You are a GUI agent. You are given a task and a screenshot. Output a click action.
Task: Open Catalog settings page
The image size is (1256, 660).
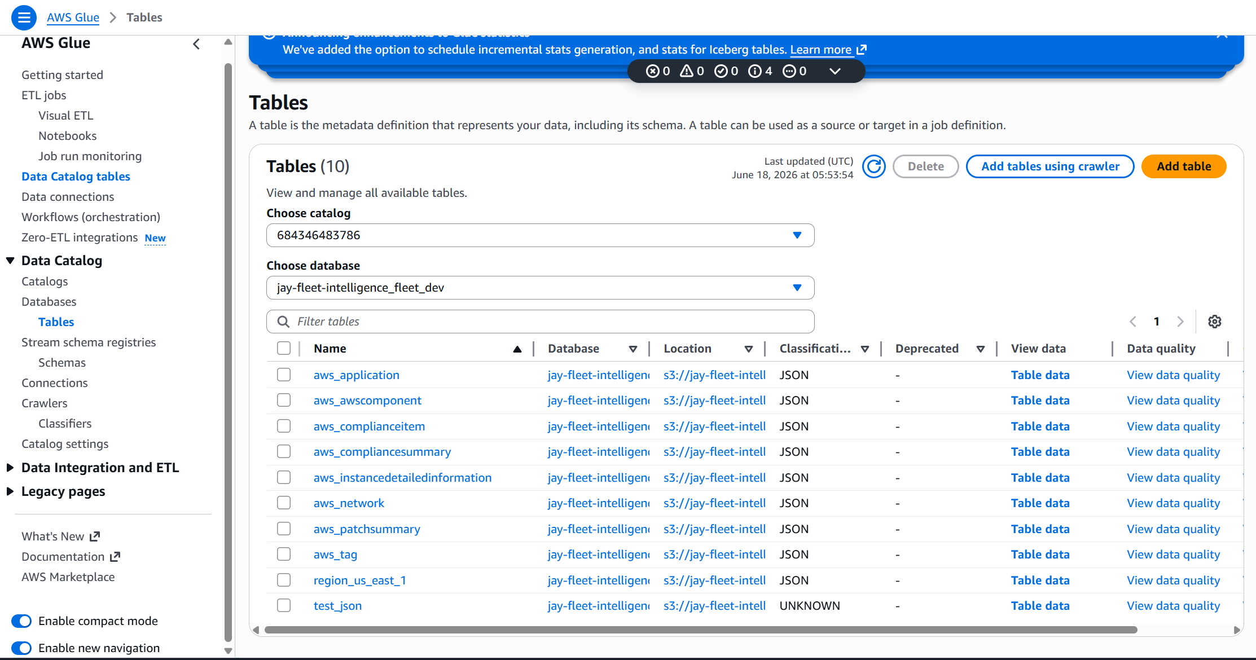click(65, 444)
